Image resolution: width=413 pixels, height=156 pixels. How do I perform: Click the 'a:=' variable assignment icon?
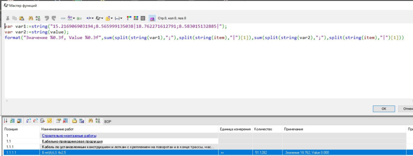(x=79, y=18)
